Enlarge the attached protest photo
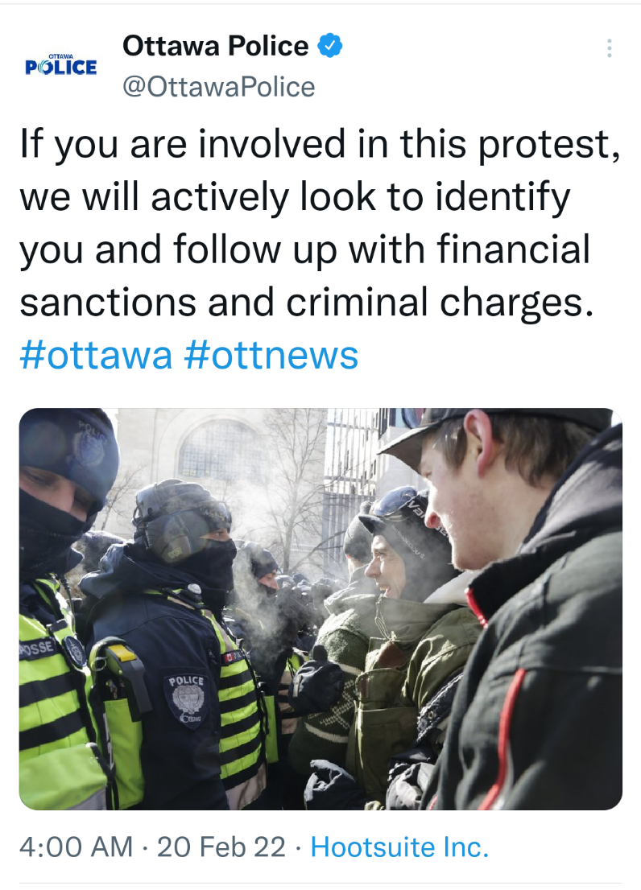Image resolution: width=641 pixels, height=890 pixels. [x=320, y=608]
